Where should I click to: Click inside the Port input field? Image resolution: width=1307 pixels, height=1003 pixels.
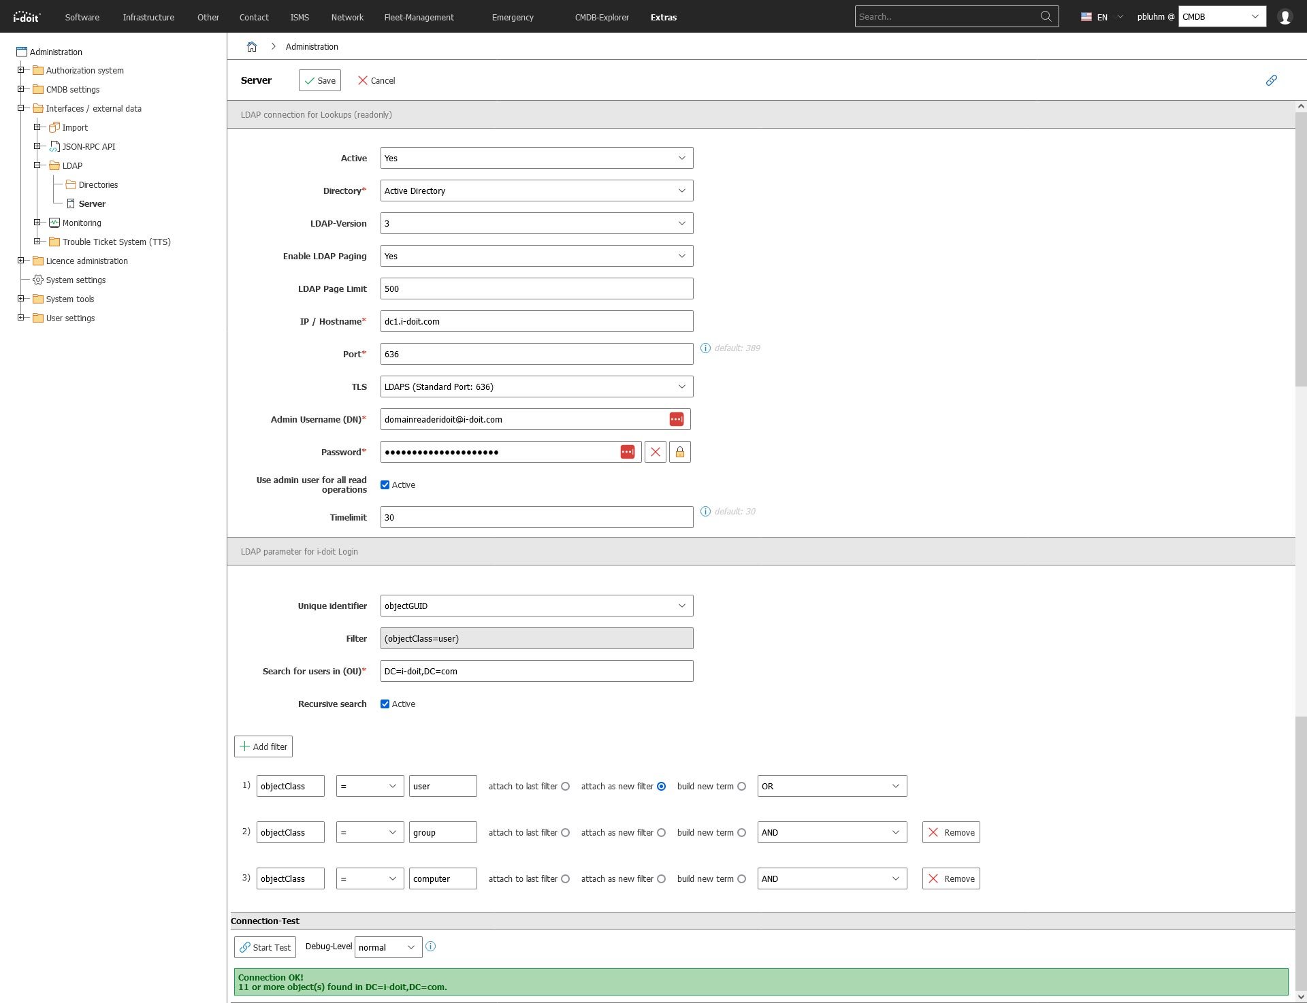click(x=536, y=353)
